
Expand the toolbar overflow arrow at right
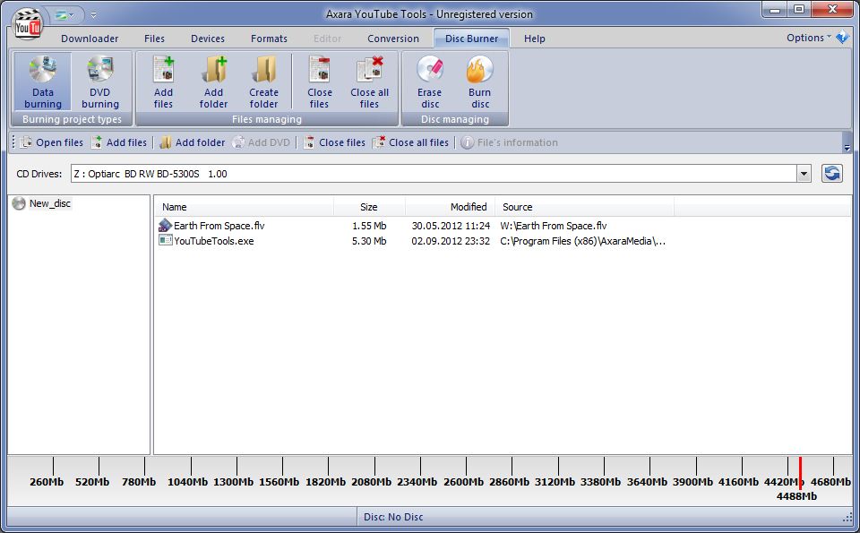[x=847, y=148]
